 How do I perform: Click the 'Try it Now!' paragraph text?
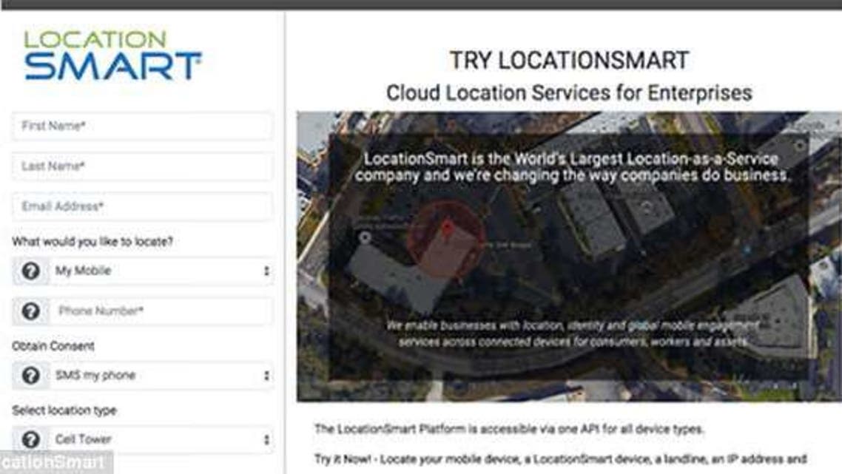561,459
